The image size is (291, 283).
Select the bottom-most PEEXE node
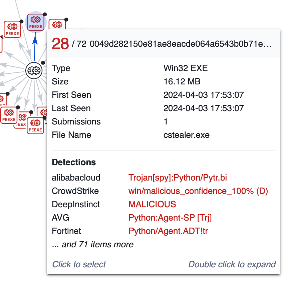click(x=35, y=125)
